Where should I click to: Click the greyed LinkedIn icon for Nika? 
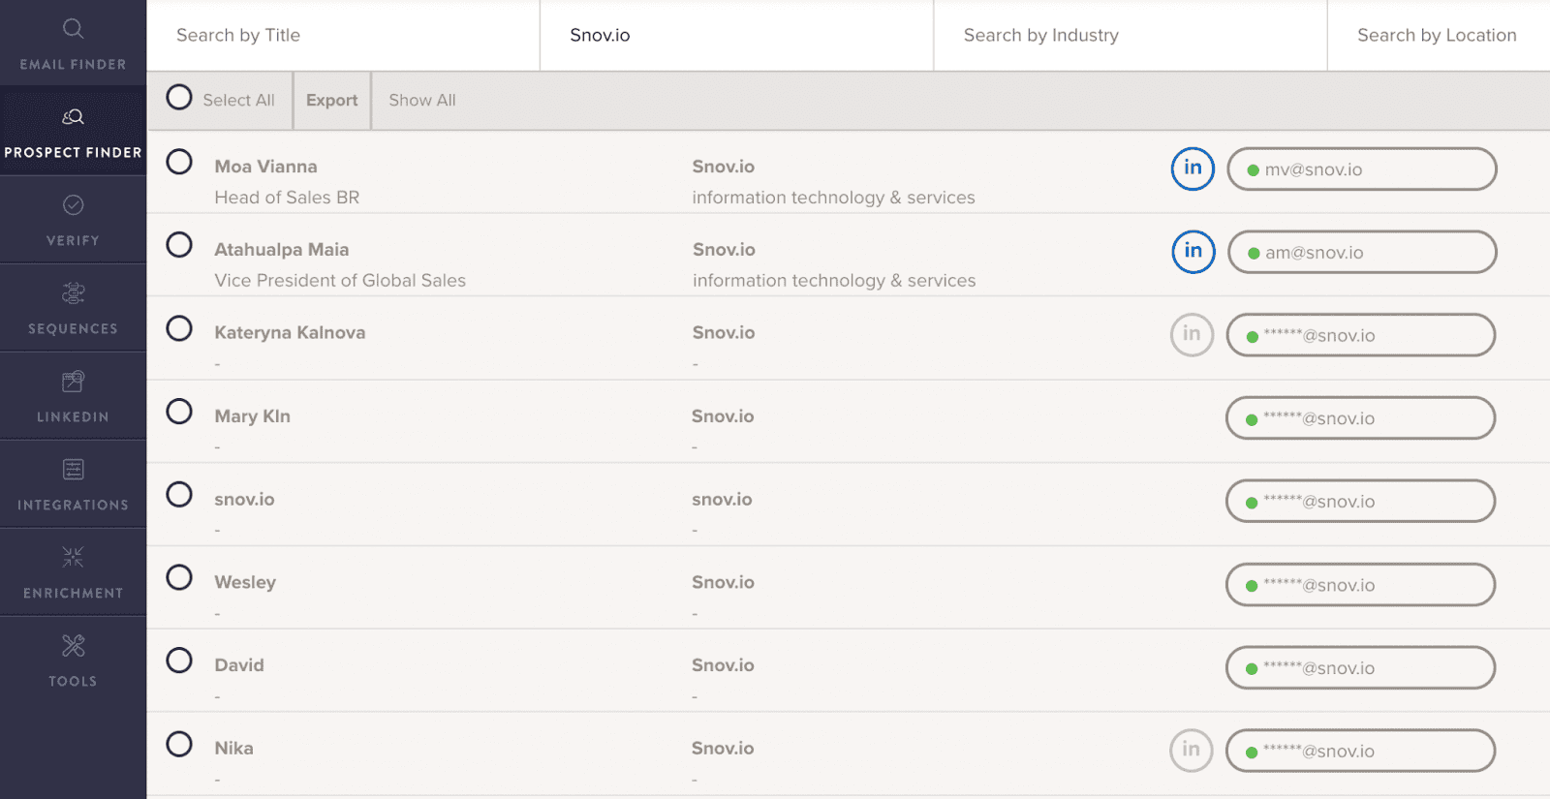point(1191,751)
